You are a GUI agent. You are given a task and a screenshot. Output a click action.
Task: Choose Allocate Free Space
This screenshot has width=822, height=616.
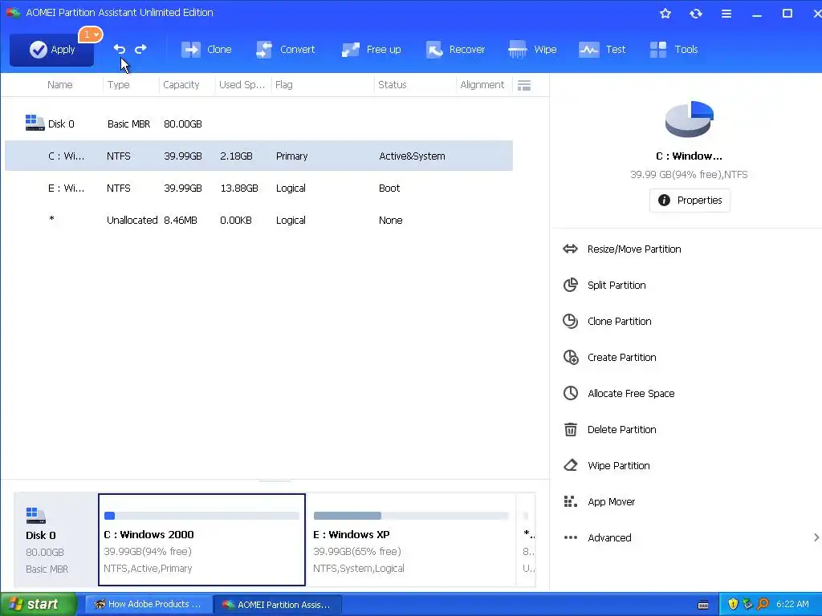click(631, 394)
